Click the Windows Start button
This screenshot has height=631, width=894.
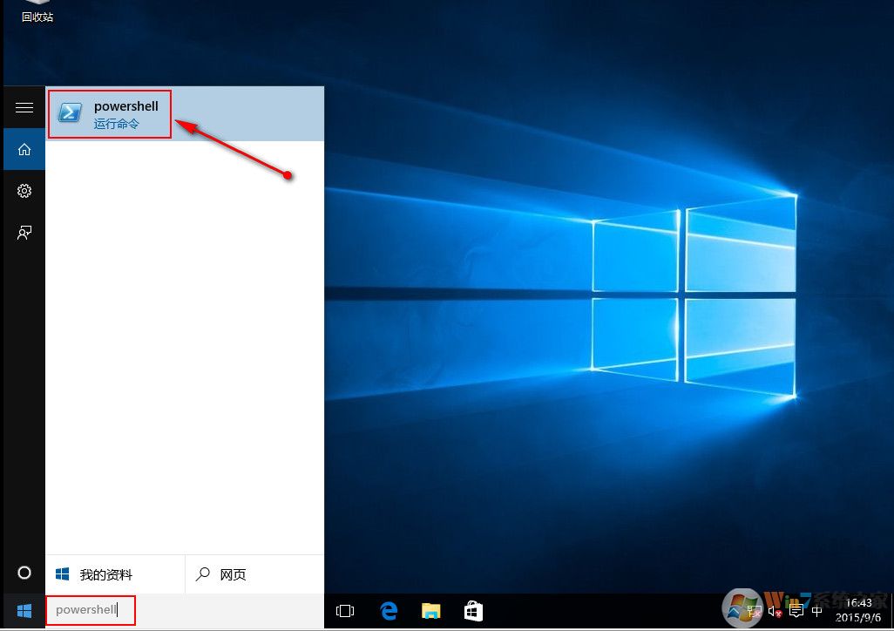[24, 610]
